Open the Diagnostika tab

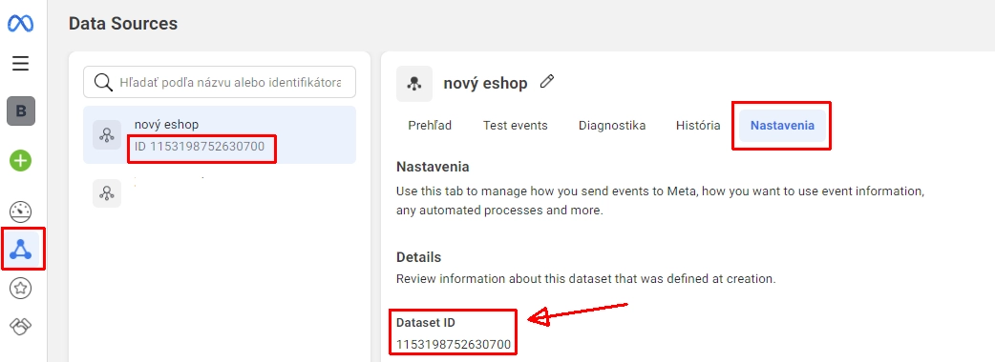(612, 126)
